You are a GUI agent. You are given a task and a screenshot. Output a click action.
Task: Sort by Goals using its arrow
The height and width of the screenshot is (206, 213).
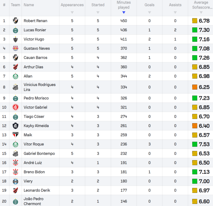pyautogui.click(x=149, y=12)
